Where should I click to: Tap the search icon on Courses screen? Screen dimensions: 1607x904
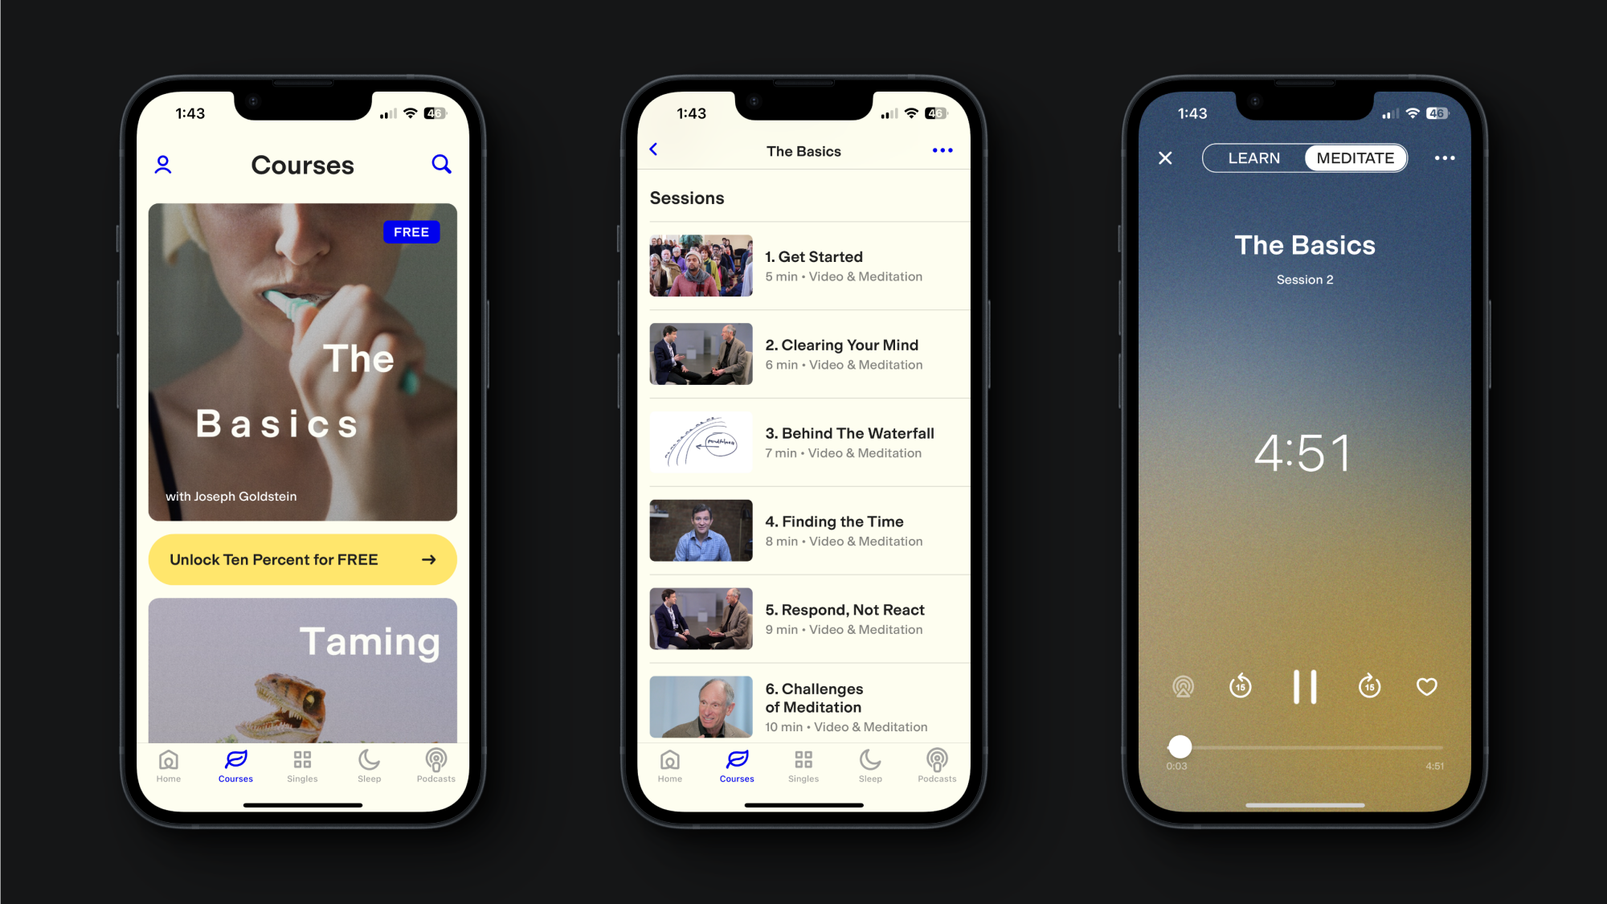click(441, 163)
